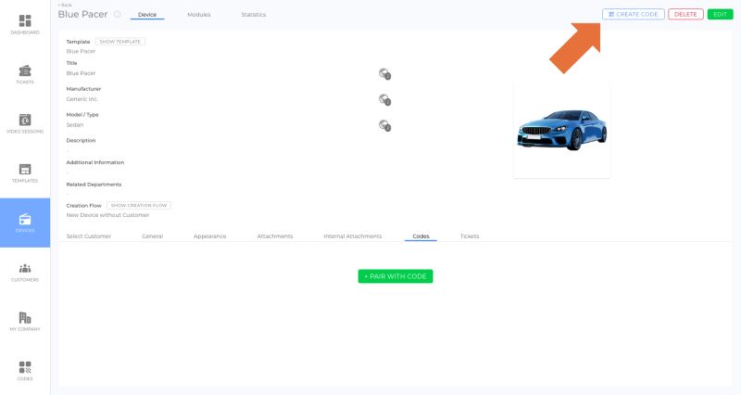
Task: Select Devices in the sidebar
Action: point(25,223)
